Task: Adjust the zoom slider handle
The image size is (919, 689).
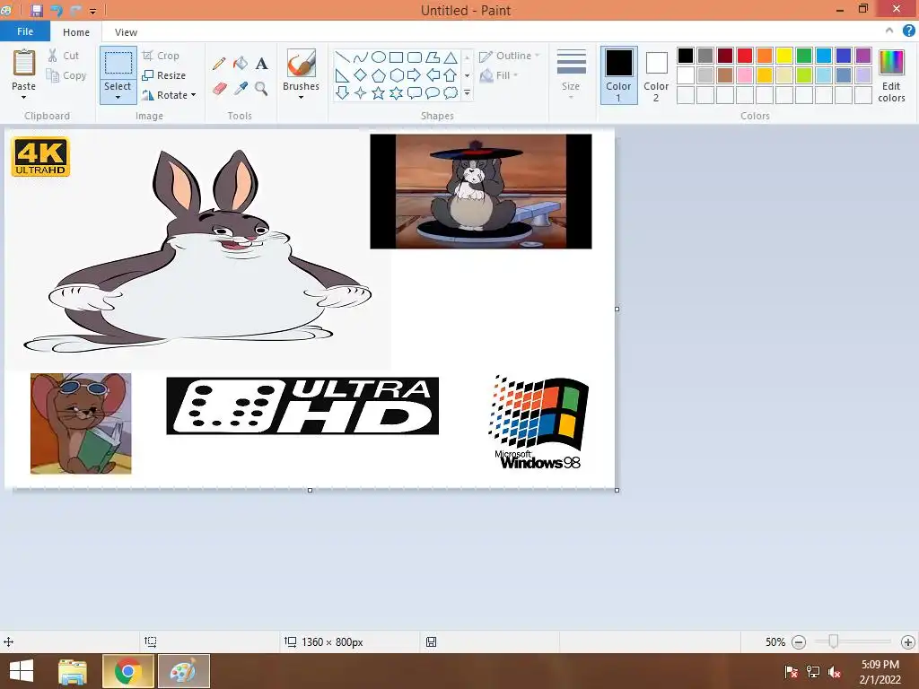Action: [x=833, y=641]
